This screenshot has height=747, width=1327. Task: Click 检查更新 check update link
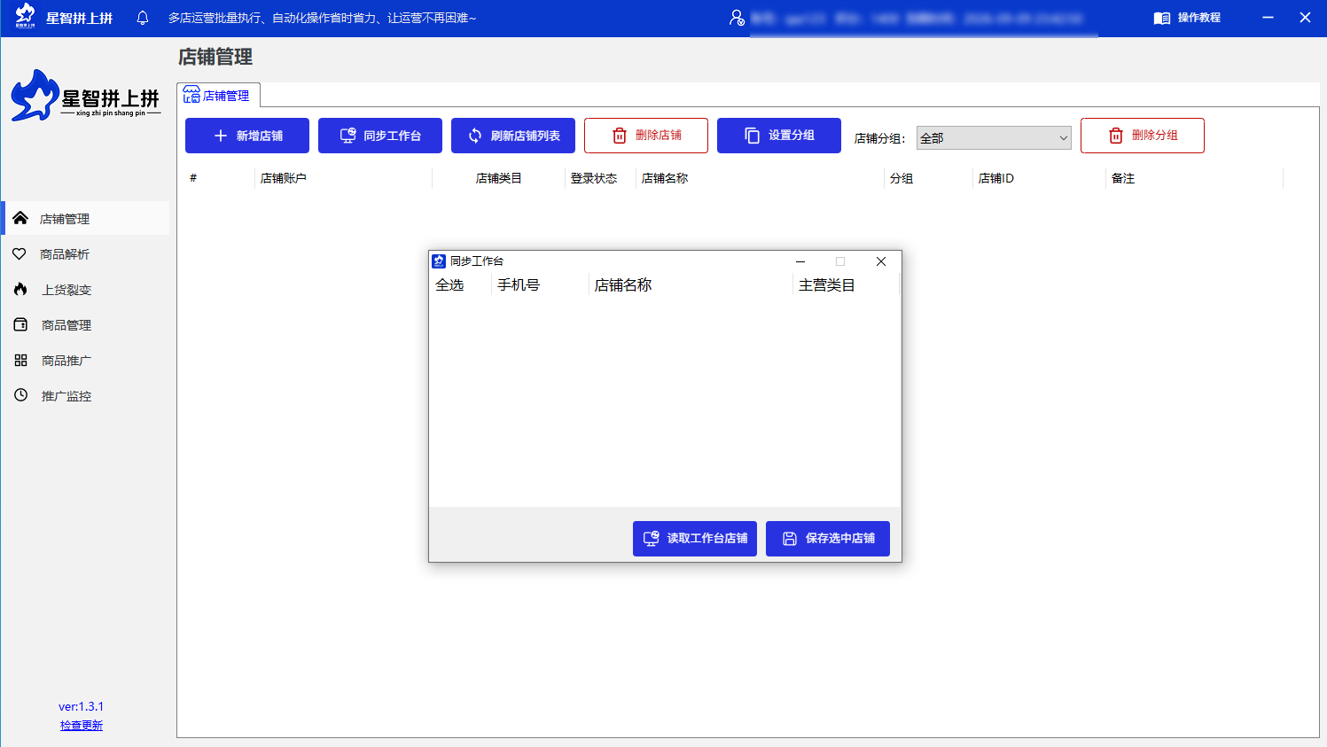(x=82, y=726)
